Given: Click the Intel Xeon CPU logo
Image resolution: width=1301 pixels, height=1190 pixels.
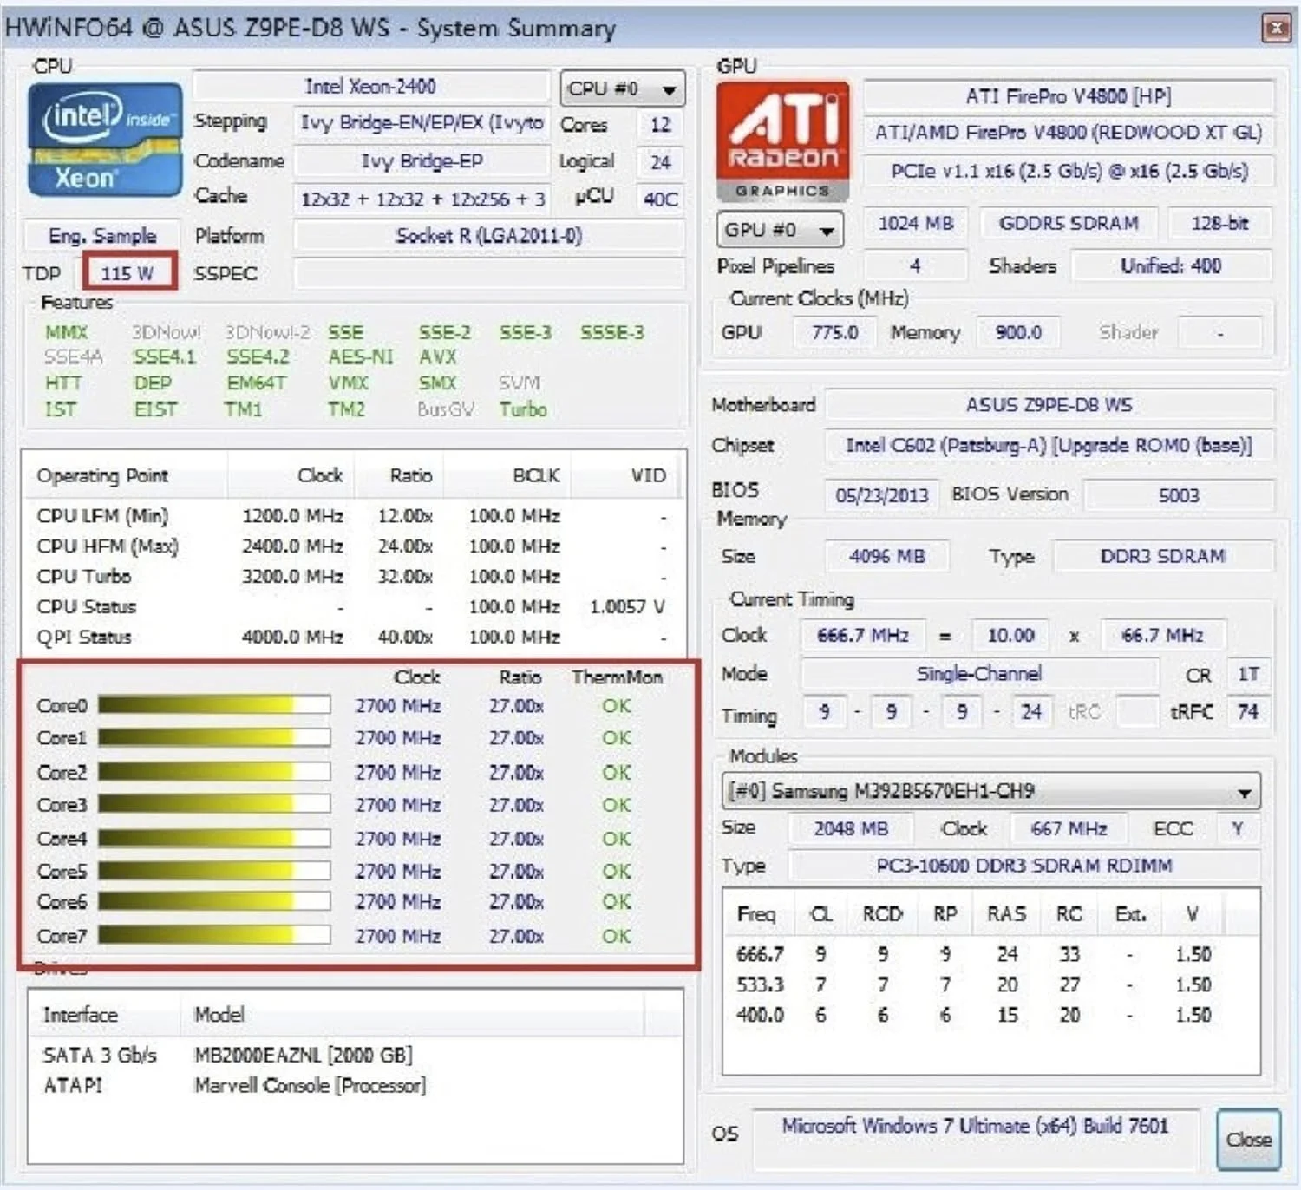Looking at the screenshot, I should pos(104,139).
